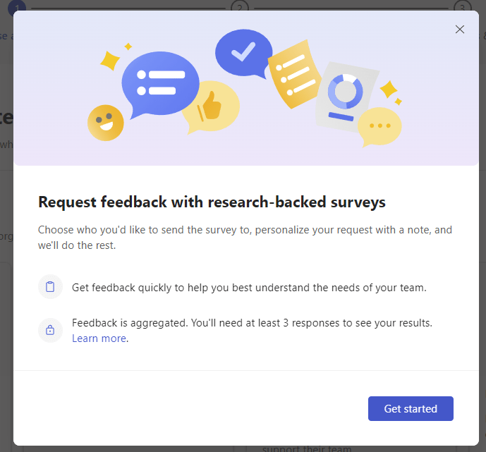Image resolution: width=486 pixels, height=452 pixels.
Task: Close the feedback request dialog
Action: (x=460, y=30)
